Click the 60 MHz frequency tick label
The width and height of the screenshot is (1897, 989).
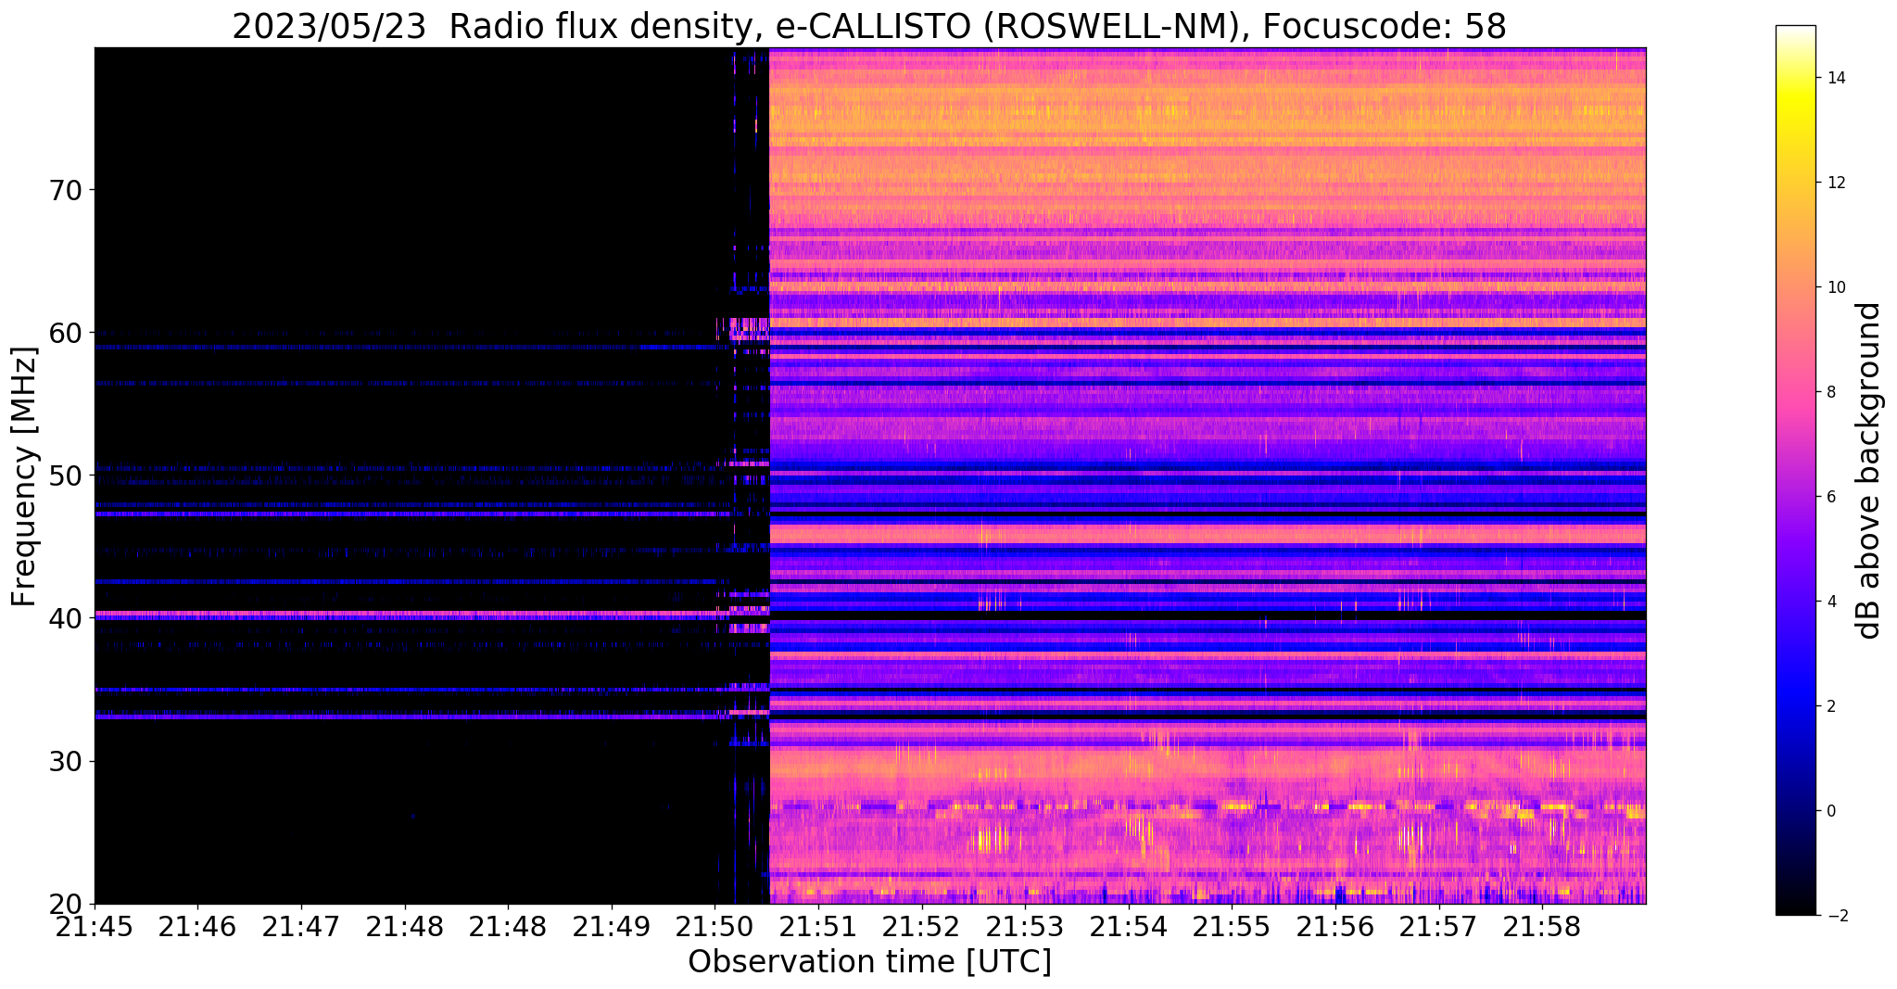pyautogui.click(x=65, y=333)
